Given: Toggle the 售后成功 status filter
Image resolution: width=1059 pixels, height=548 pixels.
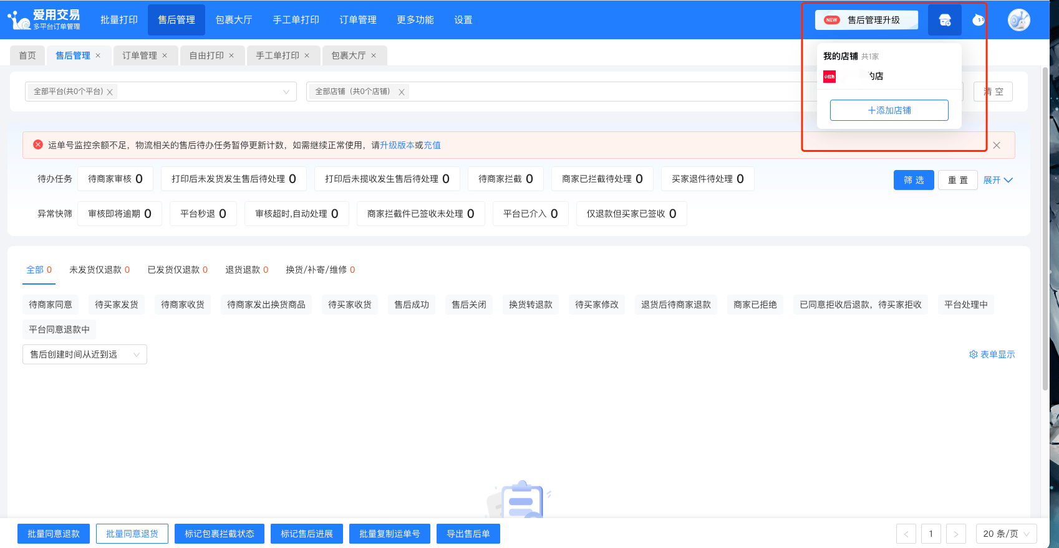Looking at the screenshot, I should pos(412,305).
